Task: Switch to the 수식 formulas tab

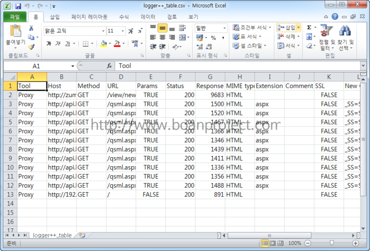Action: 124,17
